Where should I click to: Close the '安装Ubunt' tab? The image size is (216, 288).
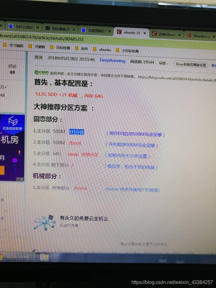tap(179, 35)
